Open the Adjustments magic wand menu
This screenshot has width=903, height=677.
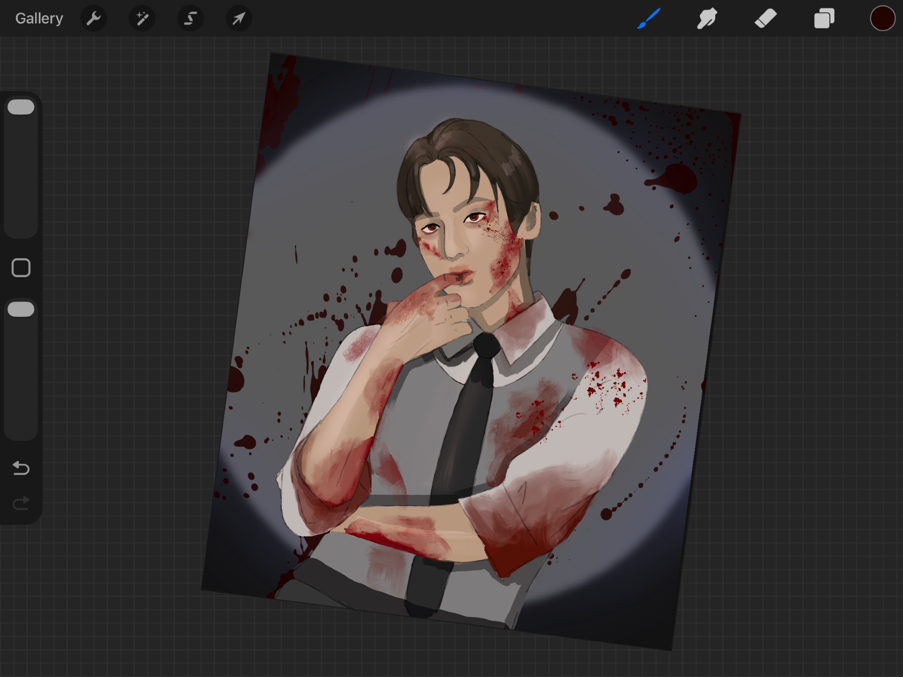pos(142,19)
